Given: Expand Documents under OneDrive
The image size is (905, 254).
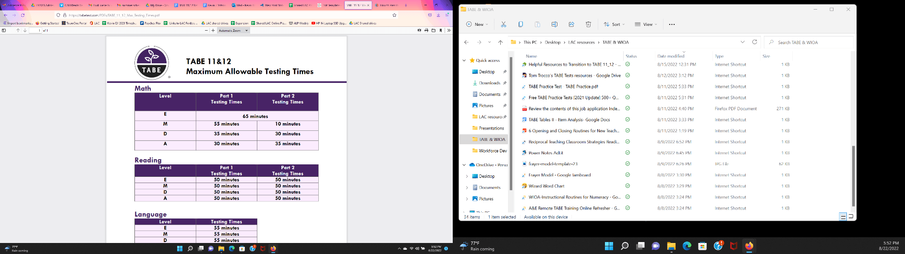Looking at the screenshot, I should tap(467, 187).
